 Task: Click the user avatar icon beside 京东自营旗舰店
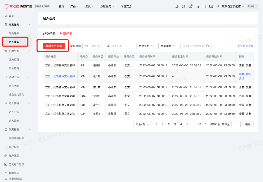[x=218, y=6]
